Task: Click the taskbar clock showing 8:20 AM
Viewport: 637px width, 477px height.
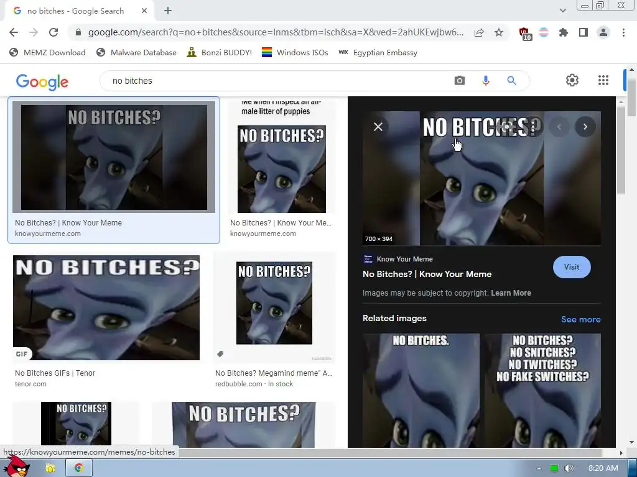Action: [x=603, y=468]
